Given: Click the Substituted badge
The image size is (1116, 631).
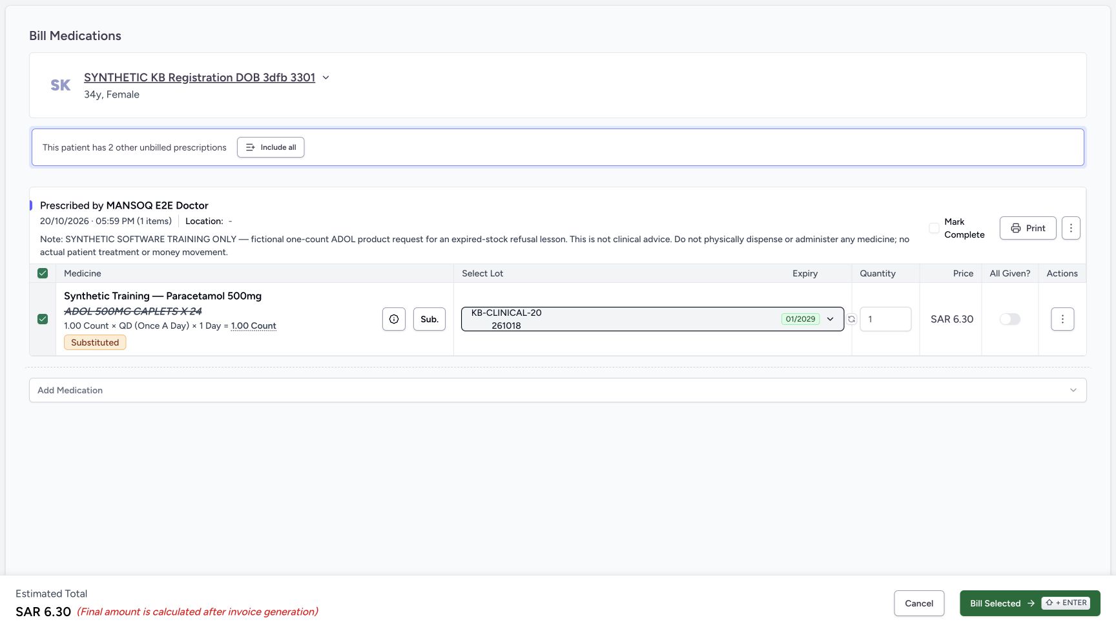Looking at the screenshot, I should pyautogui.click(x=95, y=342).
